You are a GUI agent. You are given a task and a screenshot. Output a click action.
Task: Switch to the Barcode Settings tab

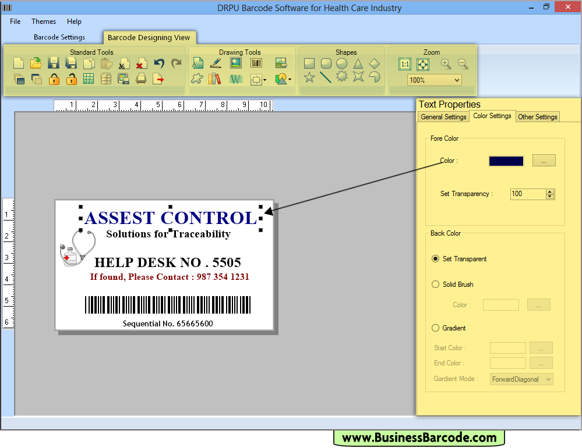(x=59, y=37)
